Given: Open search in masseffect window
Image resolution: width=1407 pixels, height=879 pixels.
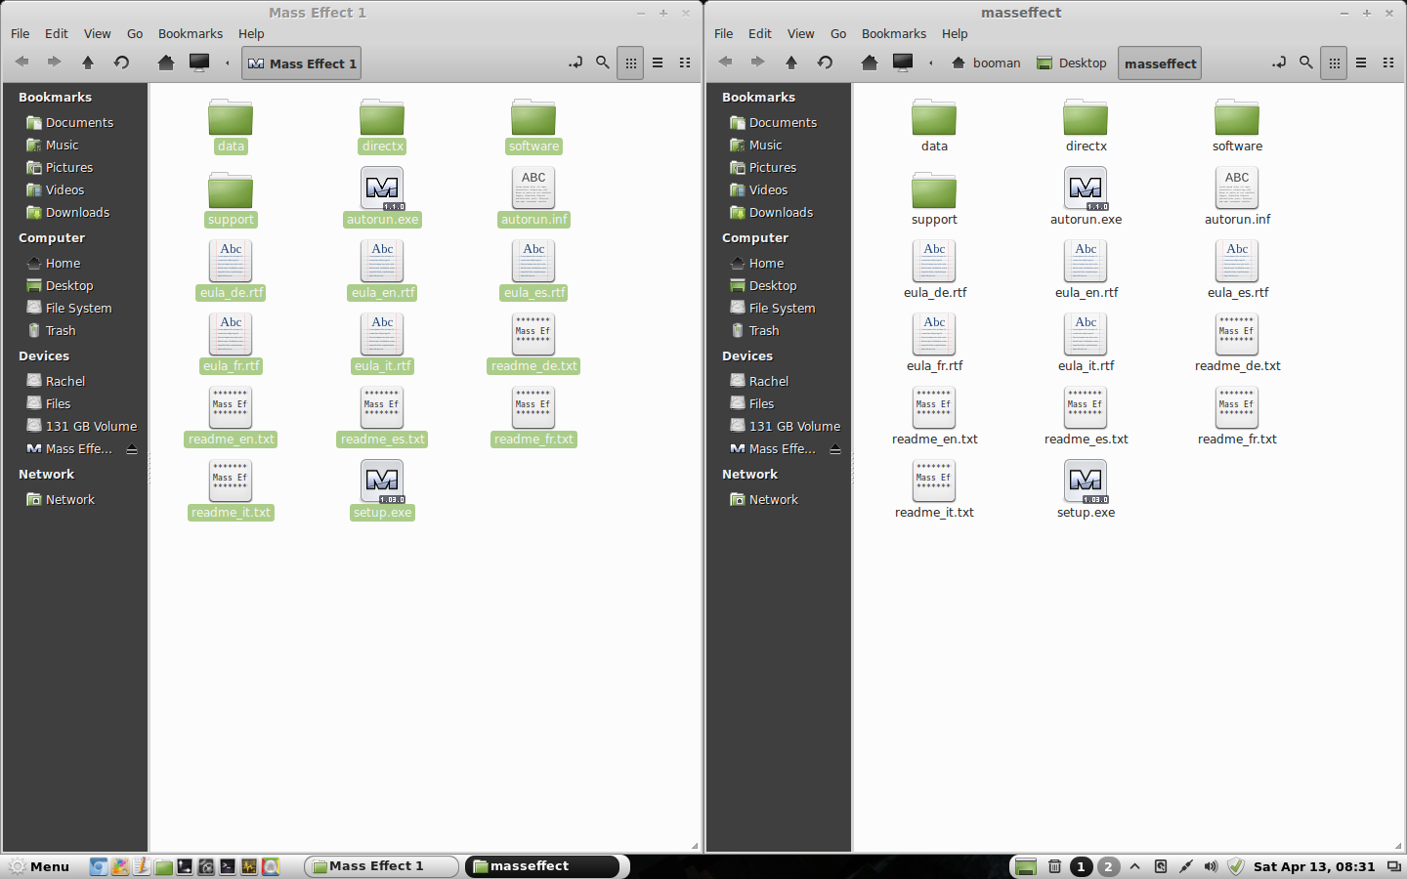Looking at the screenshot, I should tap(1306, 63).
